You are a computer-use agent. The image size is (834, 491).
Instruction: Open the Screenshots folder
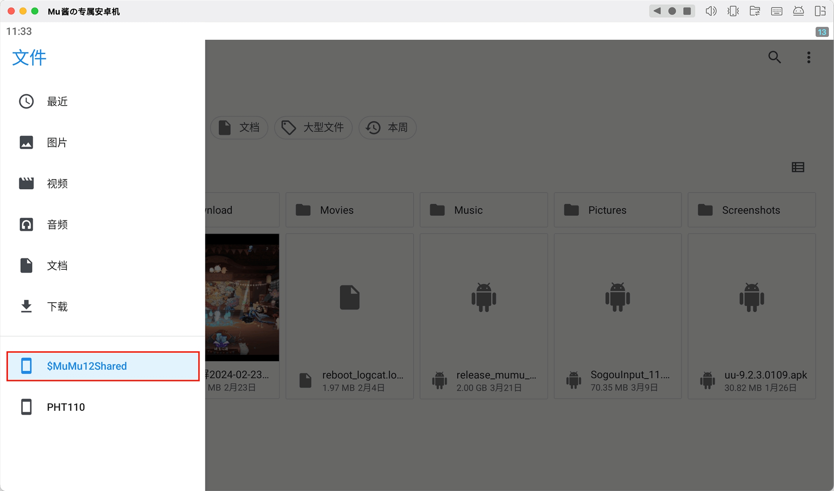752,210
